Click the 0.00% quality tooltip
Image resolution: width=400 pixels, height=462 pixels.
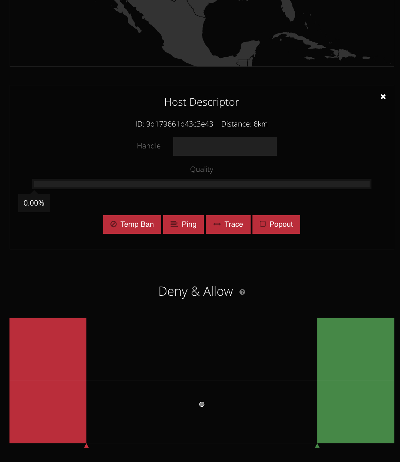[34, 203]
